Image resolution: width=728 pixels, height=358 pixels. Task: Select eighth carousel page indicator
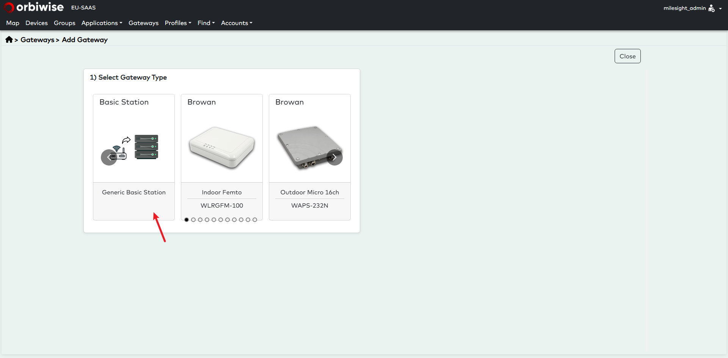click(x=234, y=220)
